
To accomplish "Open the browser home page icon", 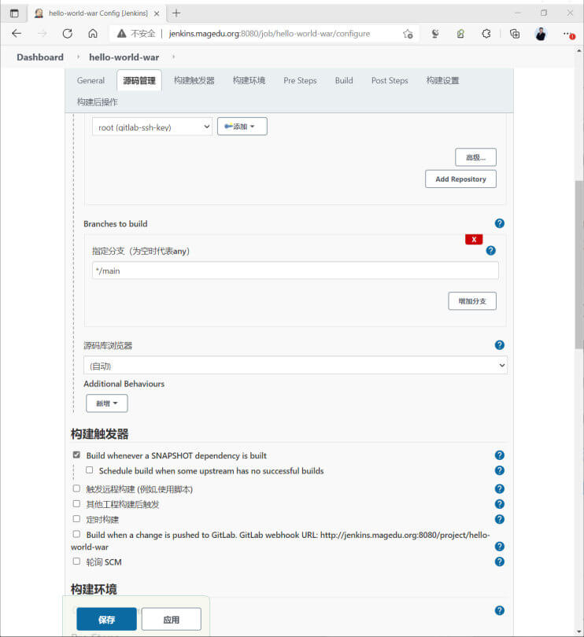I will click(x=93, y=34).
